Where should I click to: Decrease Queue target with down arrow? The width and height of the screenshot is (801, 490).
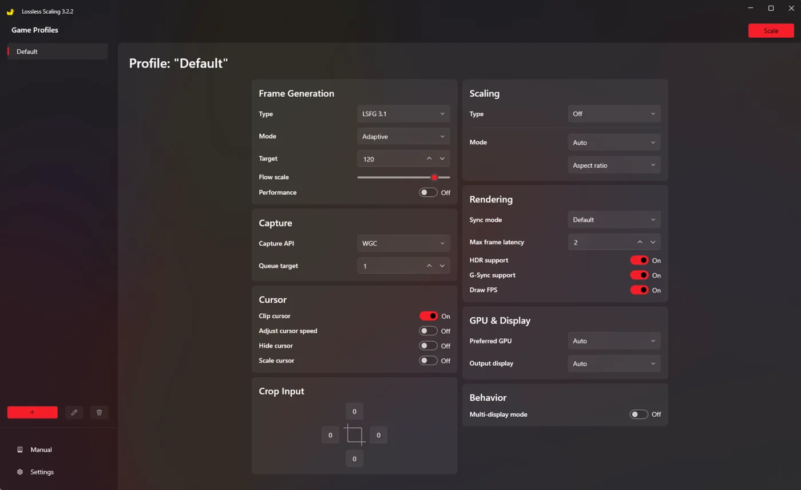pos(442,266)
